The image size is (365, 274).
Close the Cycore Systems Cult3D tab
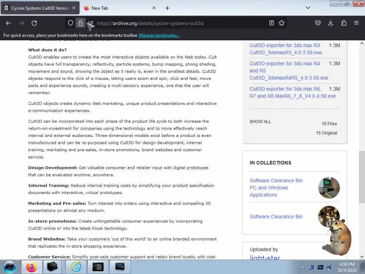[74, 8]
